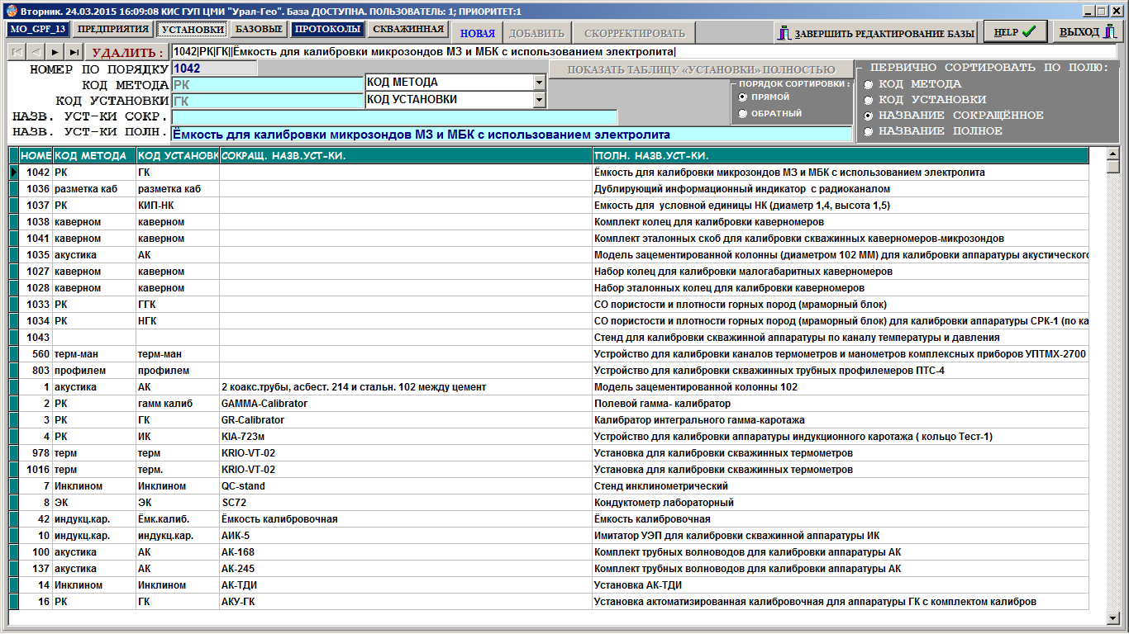Switch to the ПРОТОКОЛЫ tab

(328, 30)
